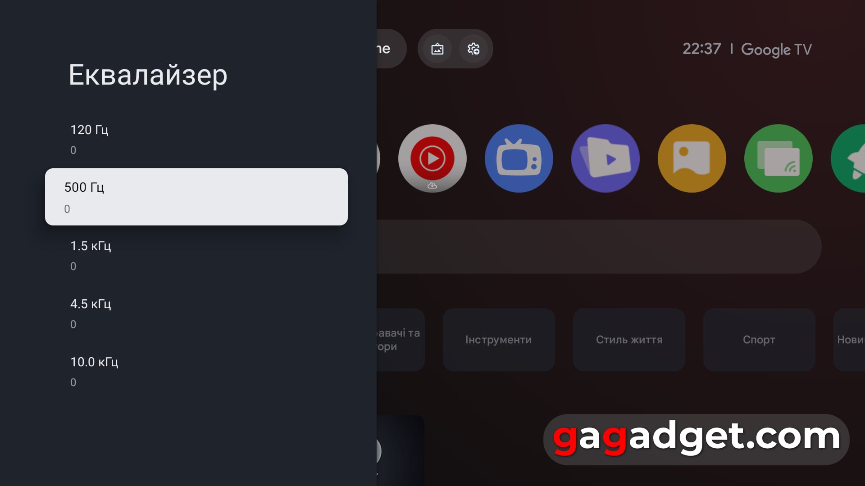The width and height of the screenshot is (865, 486).
Task: Open the YouTube Music app icon
Action: (x=432, y=158)
